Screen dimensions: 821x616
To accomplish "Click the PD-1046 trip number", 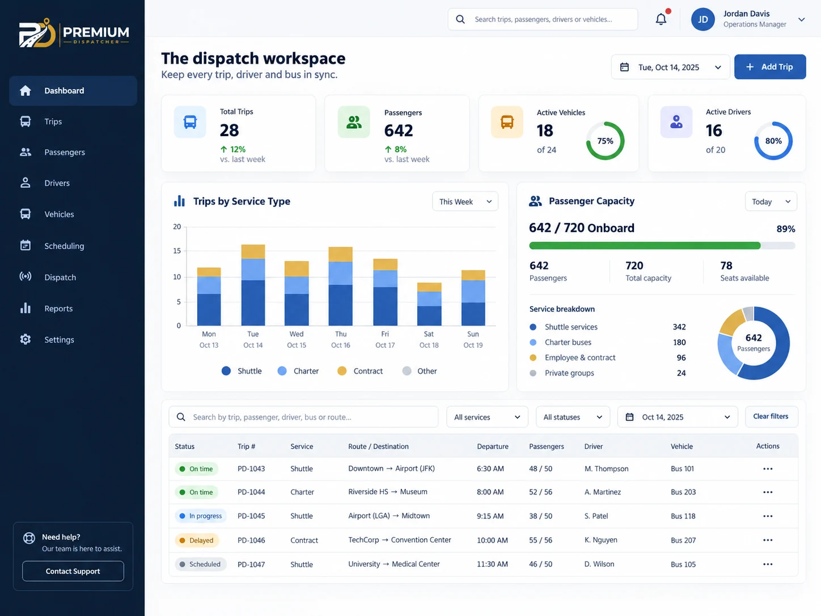I will [251, 541].
